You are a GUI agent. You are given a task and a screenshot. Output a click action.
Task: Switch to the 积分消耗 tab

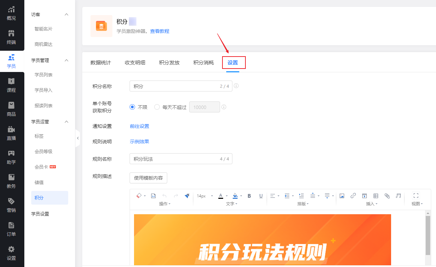pyautogui.click(x=203, y=62)
